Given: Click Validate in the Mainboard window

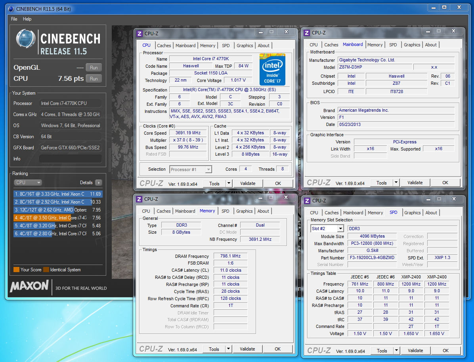Looking at the screenshot, I should [415, 183].
